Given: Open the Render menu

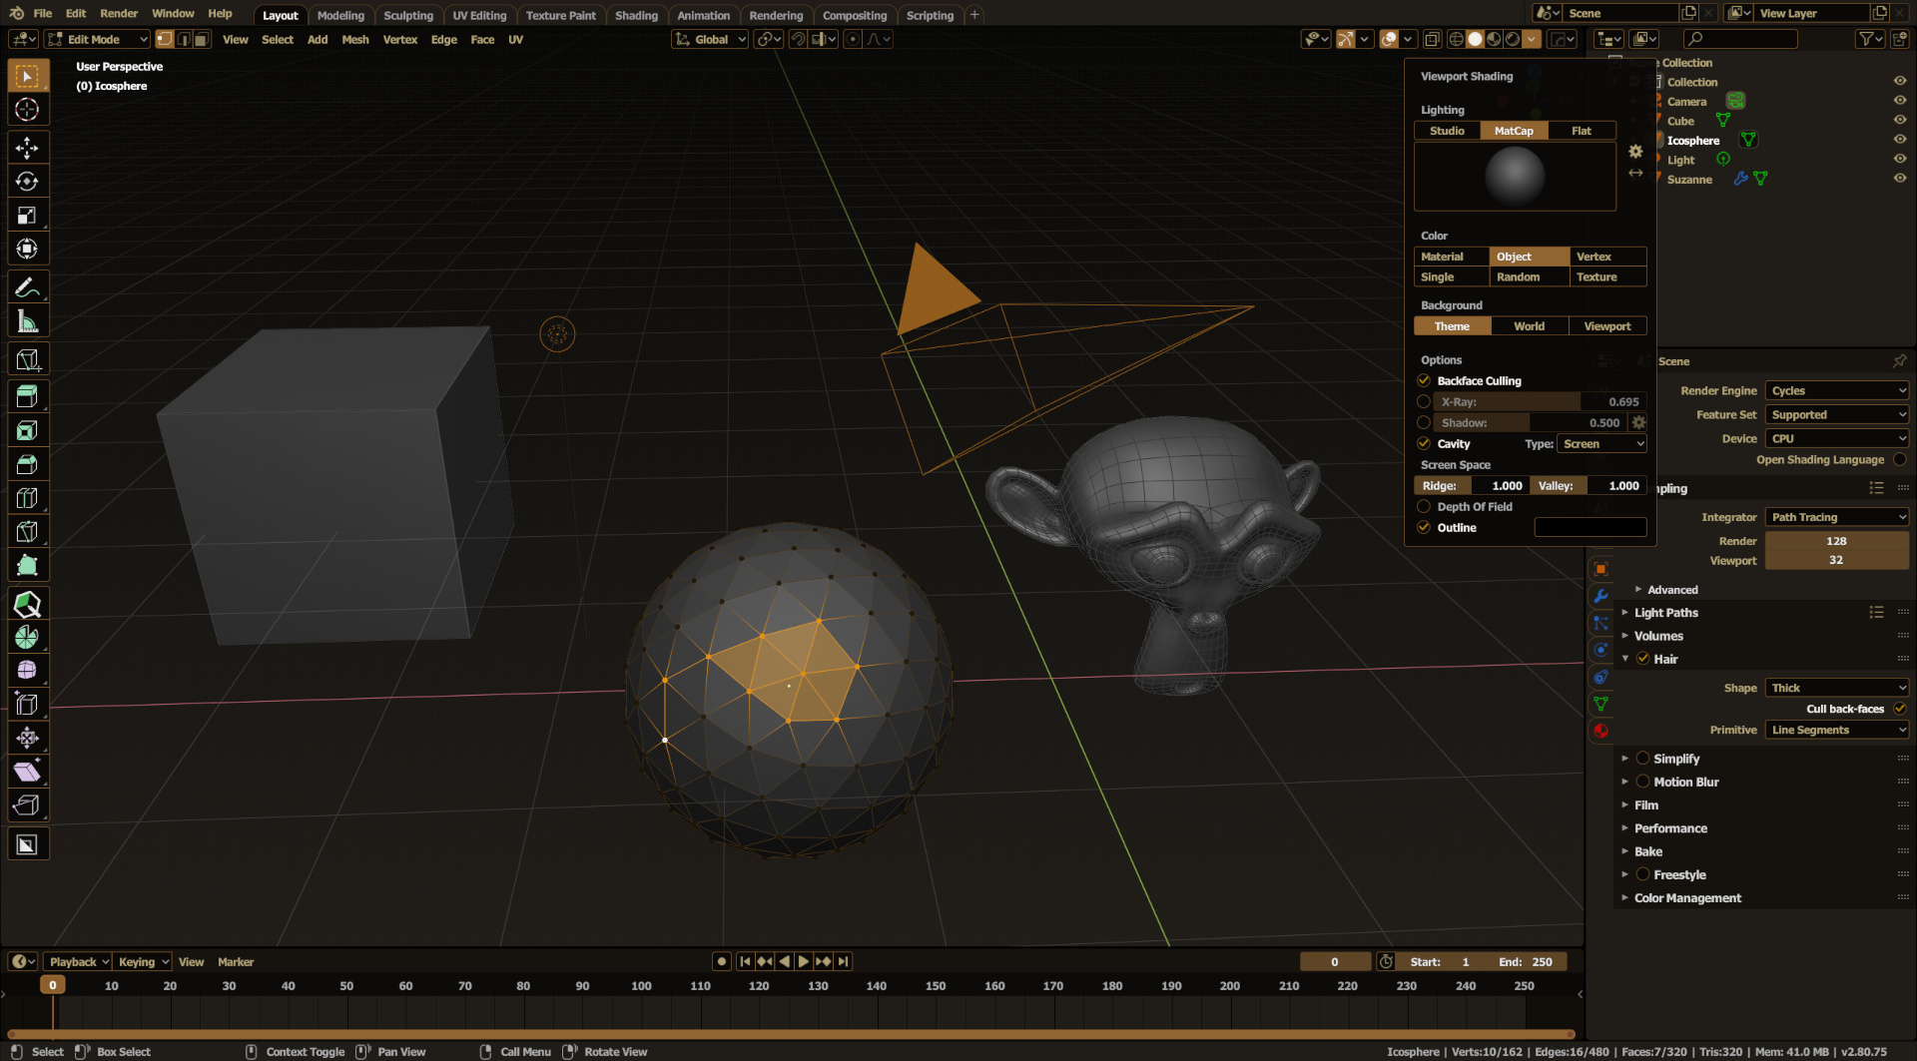Looking at the screenshot, I should 119,13.
